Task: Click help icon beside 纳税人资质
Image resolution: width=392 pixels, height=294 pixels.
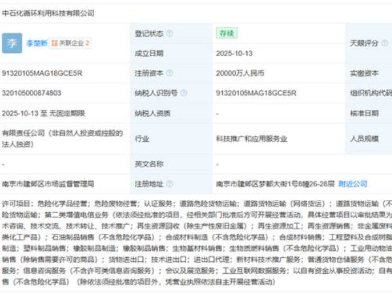Action: coord(177,113)
